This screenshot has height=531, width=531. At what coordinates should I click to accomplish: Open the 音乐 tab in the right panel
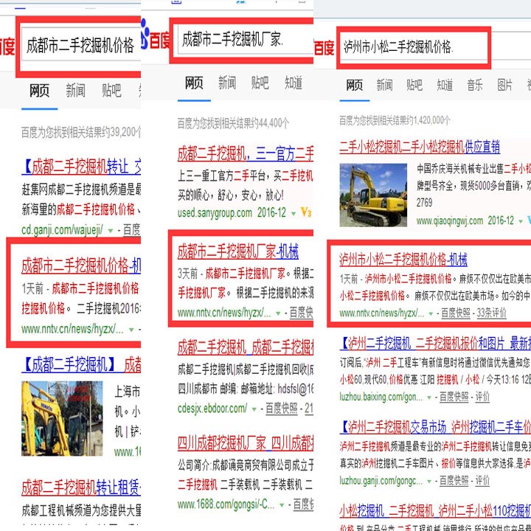click(475, 85)
